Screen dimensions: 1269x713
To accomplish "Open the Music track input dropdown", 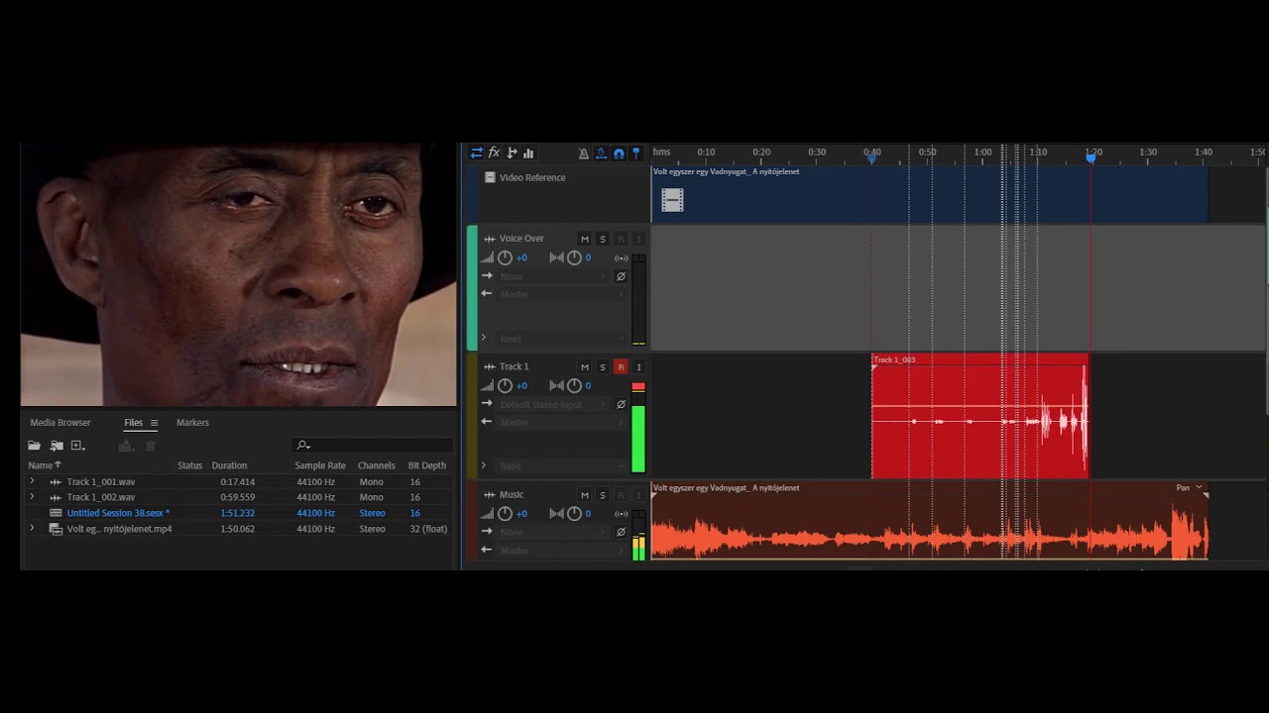I will coord(553,532).
